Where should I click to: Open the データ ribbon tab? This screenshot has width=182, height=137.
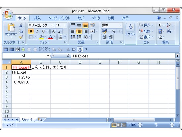pos(96,18)
